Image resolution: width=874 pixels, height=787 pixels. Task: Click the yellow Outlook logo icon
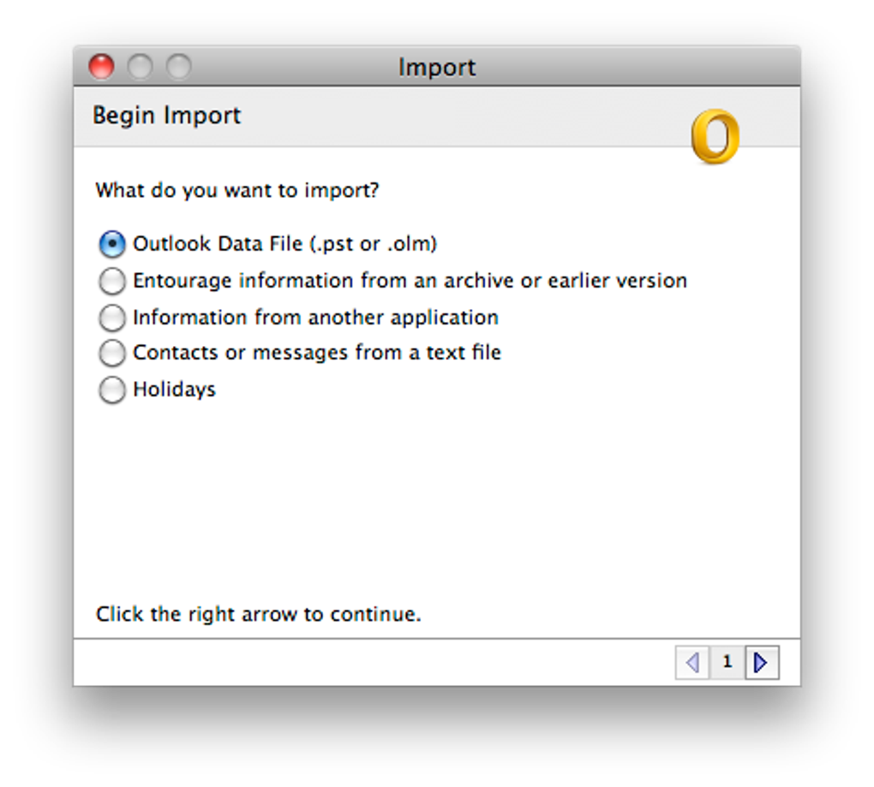[x=715, y=136]
